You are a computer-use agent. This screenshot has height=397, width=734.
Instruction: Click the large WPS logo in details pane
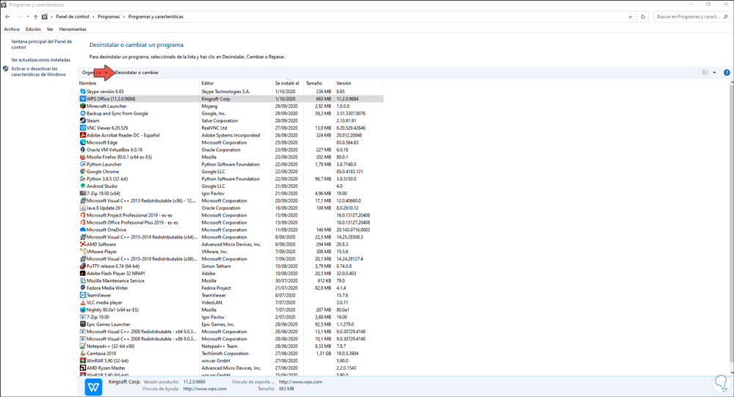point(94,387)
